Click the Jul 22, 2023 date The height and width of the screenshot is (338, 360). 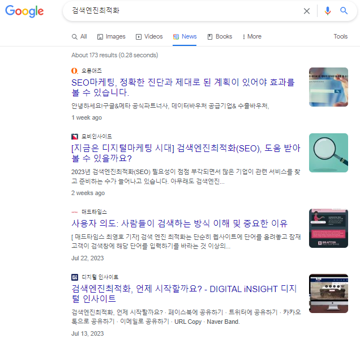88,258
